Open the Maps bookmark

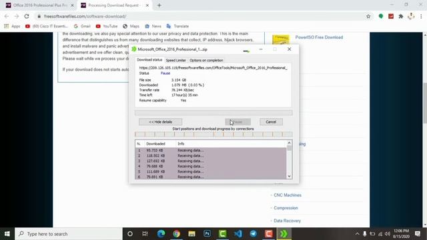[131, 26]
